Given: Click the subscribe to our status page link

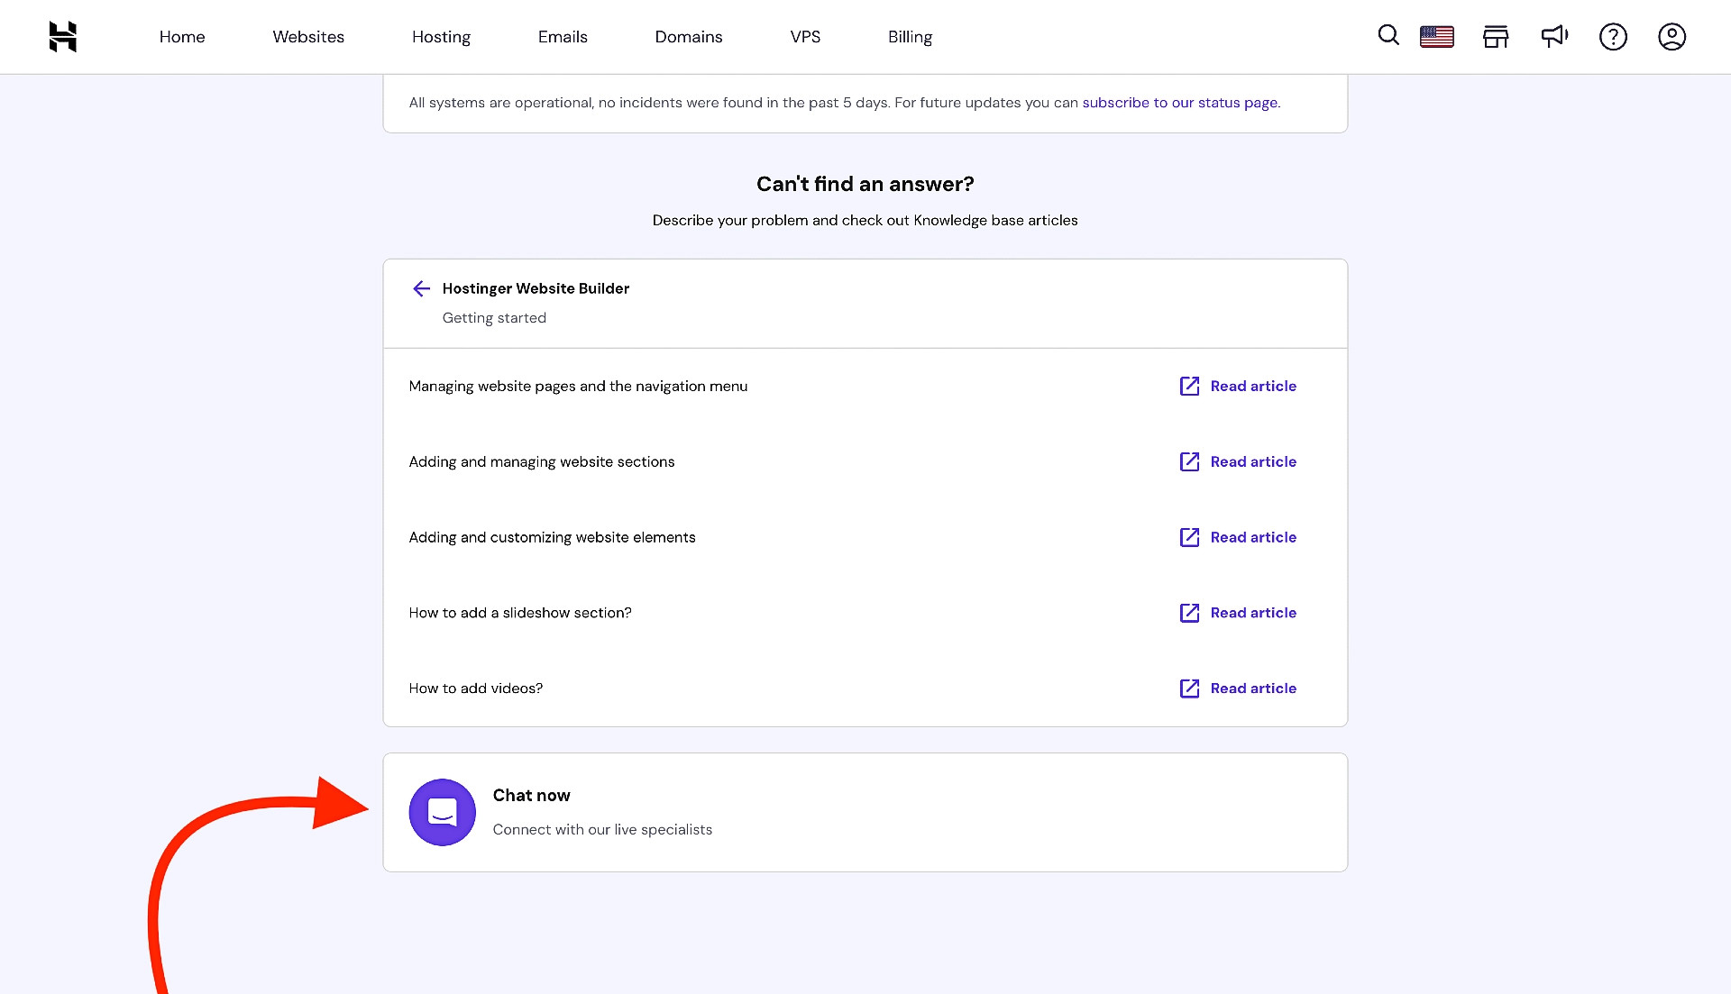Looking at the screenshot, I should click(x=1179, y=102).
